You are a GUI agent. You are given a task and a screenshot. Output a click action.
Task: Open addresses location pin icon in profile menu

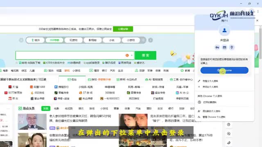tap(232, 47)
